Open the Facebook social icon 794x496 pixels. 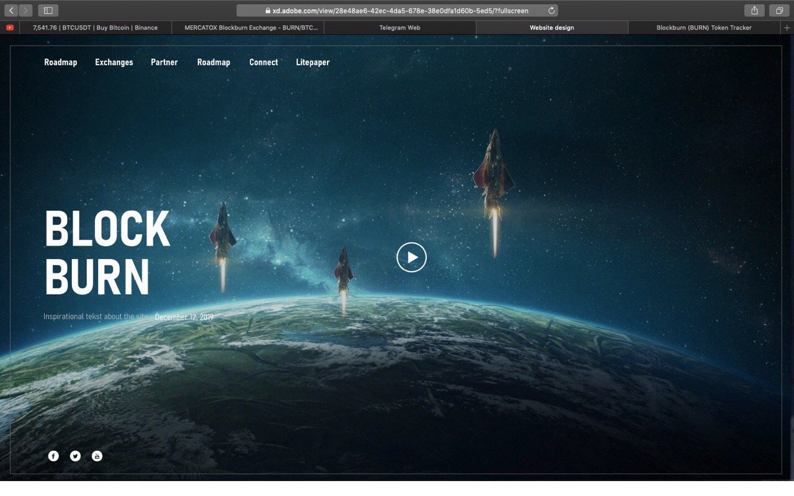click(x=53, y=456)
